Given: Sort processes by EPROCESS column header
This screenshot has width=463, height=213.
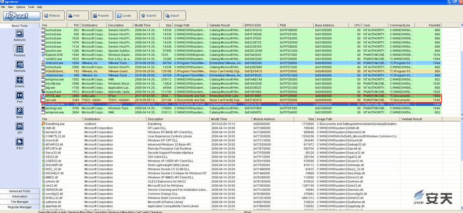Looking at the screenshot, I should (x=261, y=25).
